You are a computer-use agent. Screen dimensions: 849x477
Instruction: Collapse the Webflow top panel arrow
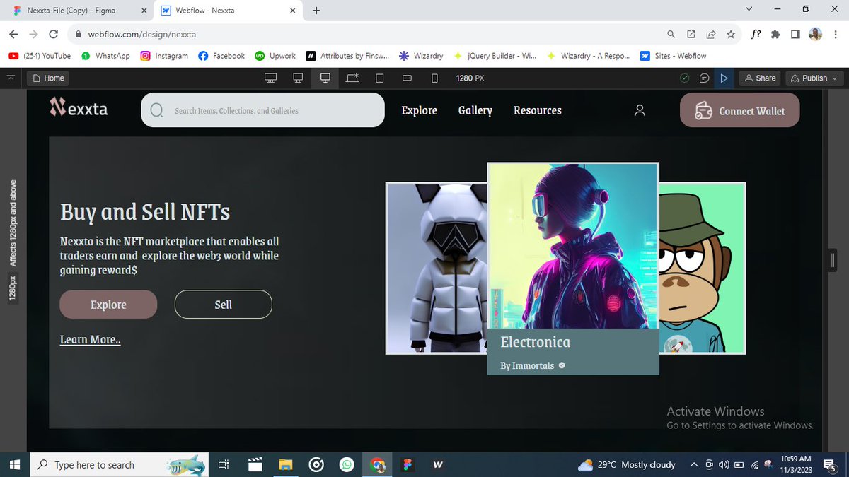(x=11, y=78)
